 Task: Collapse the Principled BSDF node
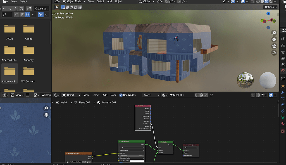(120, 142)
